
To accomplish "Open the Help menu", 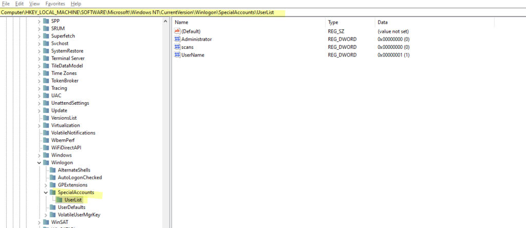I will click(x=76, y=4).
